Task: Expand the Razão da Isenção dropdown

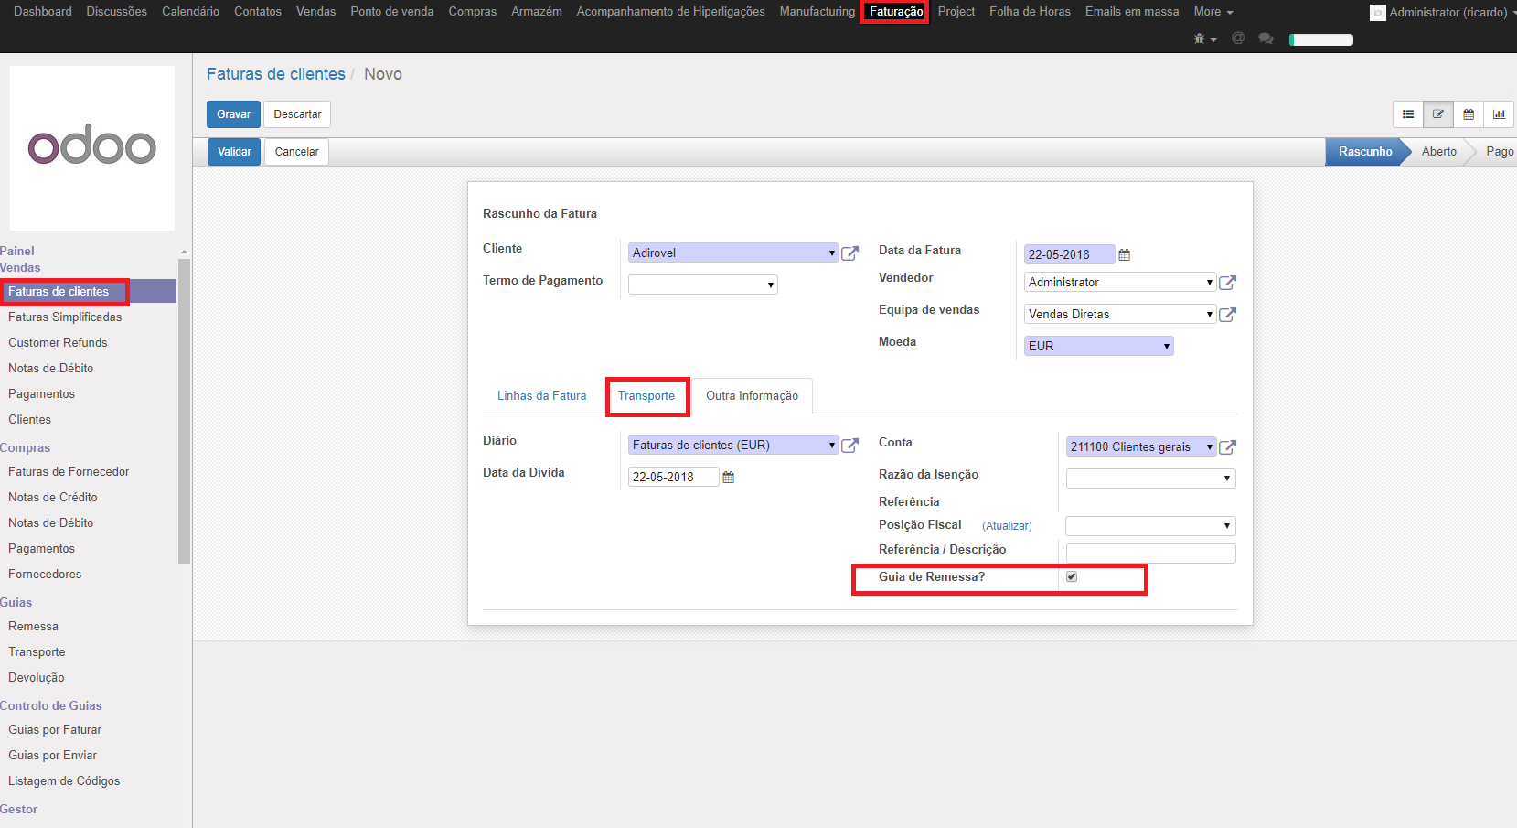Action: pos(1150,479)
